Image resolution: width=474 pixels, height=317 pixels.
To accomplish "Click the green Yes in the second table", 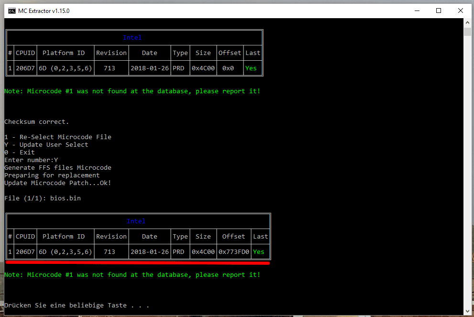I will [258, 251].
